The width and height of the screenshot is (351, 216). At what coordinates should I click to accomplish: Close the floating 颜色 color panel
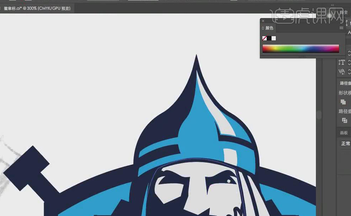point(263,21)
